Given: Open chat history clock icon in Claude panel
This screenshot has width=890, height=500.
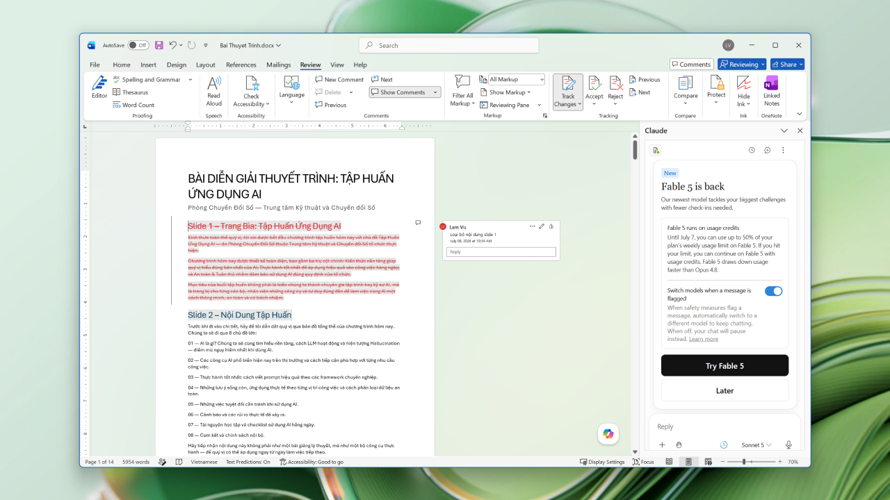Looking at the screenshot, I should click(x=752, y=150).
